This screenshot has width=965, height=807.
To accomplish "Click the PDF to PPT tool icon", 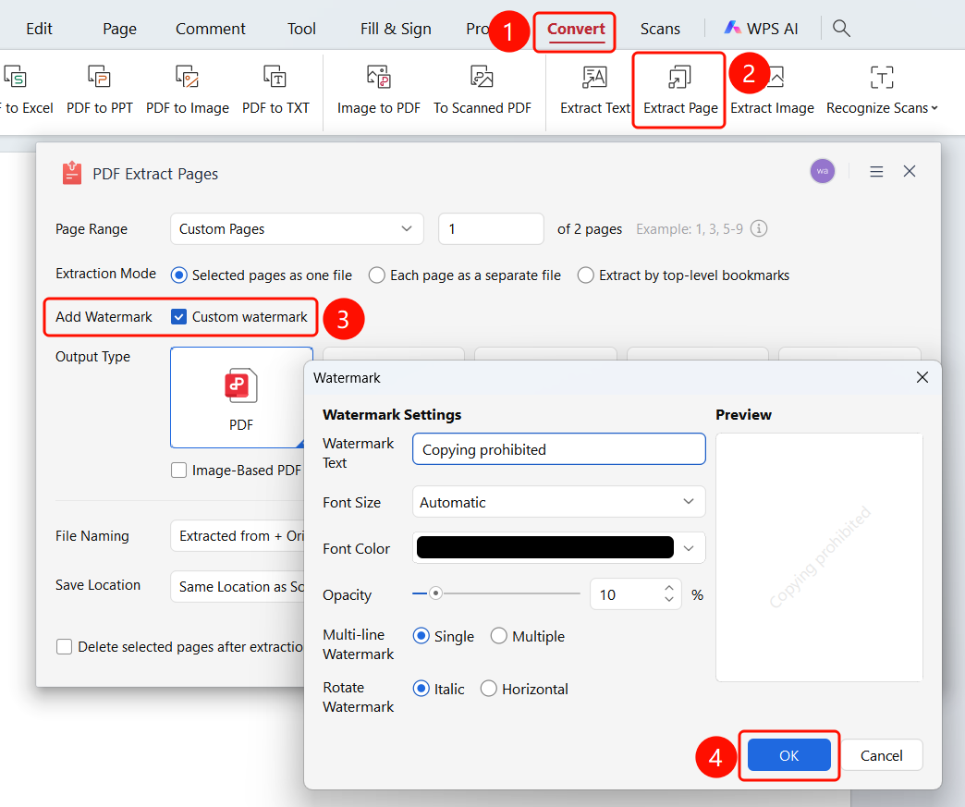I will 99,77.
